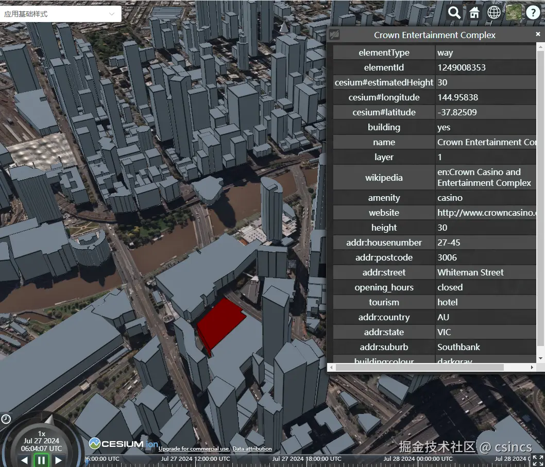Click timeline at Jul 28 2024 00:00:00 UTC

[418, 459]
